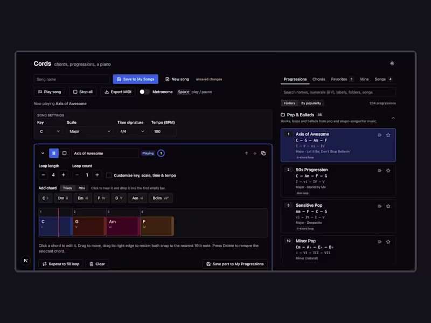
Task: Click the Pop & Ballads folder icon
Action: [x=283, y=115]
